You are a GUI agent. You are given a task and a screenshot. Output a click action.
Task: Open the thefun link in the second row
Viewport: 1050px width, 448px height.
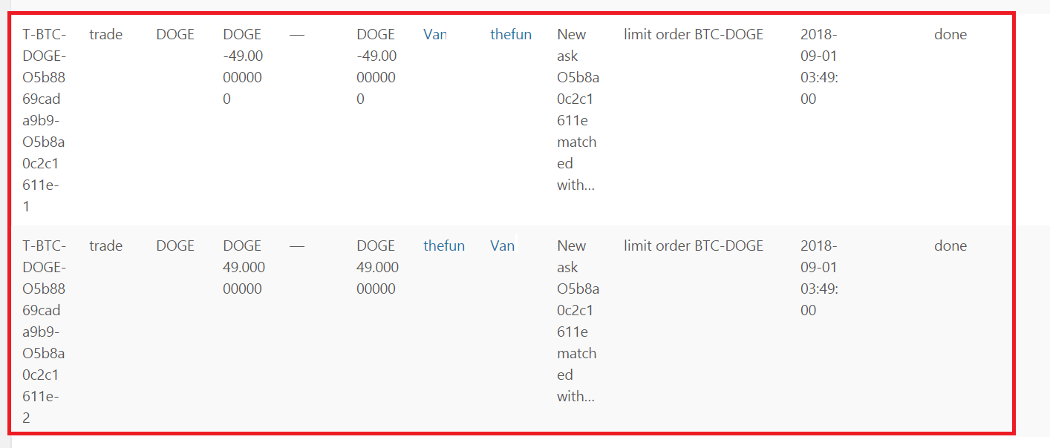pyautogui.click(x=444, y=246)
